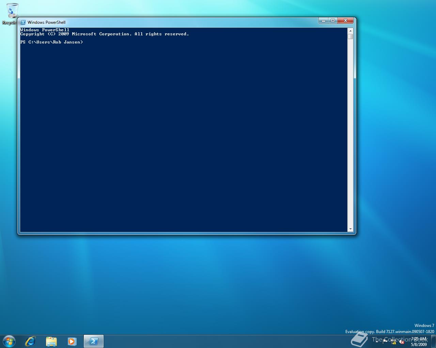Open the Recycle Bin desktop icon
Viewport: 436px width, 348px height.
point(12,14)
